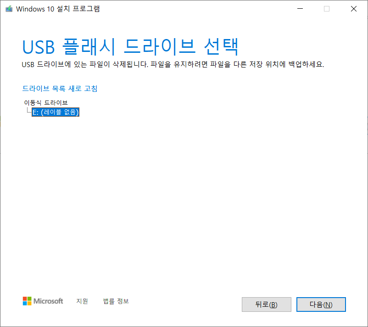Click the USB file deletion warning text
Viewport: 368px width, 327px height.
click(173, 64)
